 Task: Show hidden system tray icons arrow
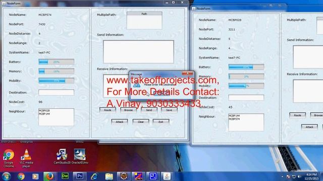click(x=282, y=176)
